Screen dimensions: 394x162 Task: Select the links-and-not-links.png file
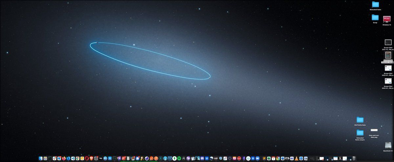pos(374,131)
